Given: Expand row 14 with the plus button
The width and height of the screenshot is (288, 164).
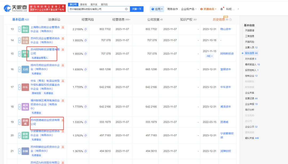Looking at the screenshot, I should pos(19,40).
